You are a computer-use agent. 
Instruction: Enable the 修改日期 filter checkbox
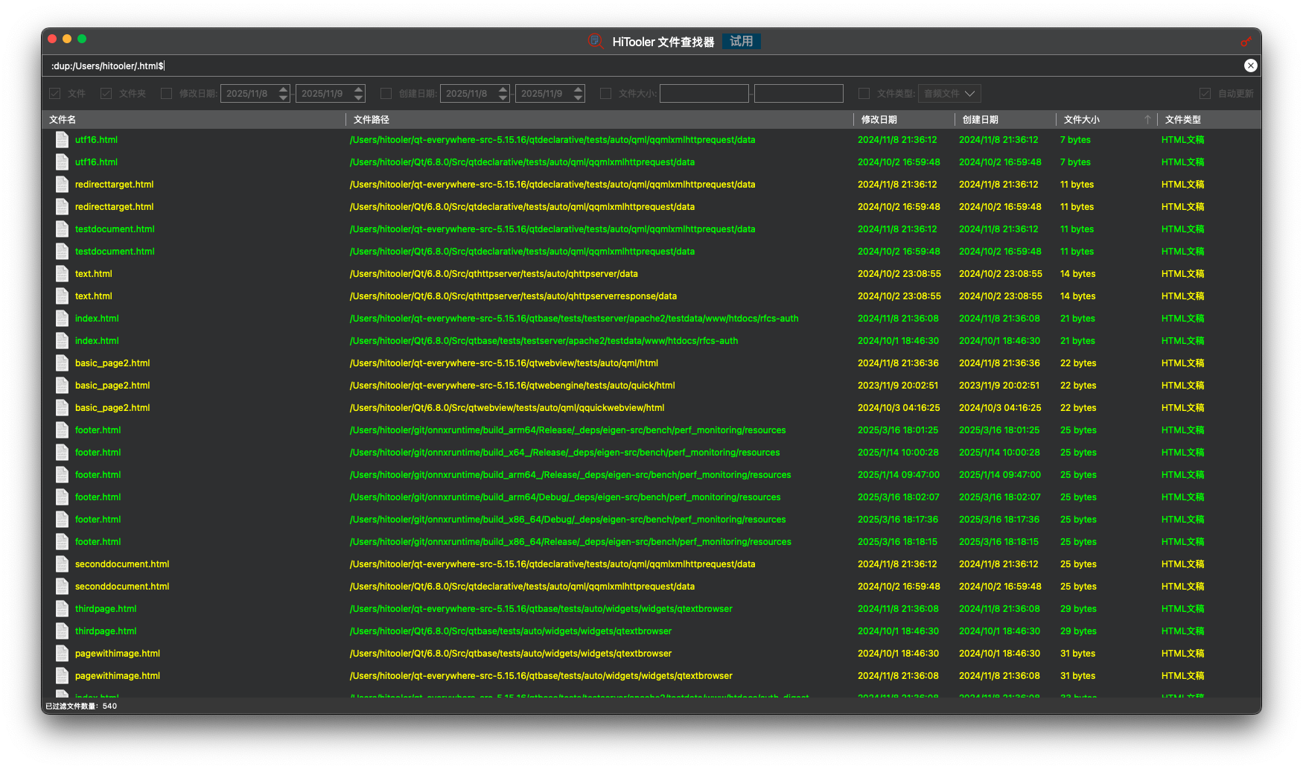(167, 94)
